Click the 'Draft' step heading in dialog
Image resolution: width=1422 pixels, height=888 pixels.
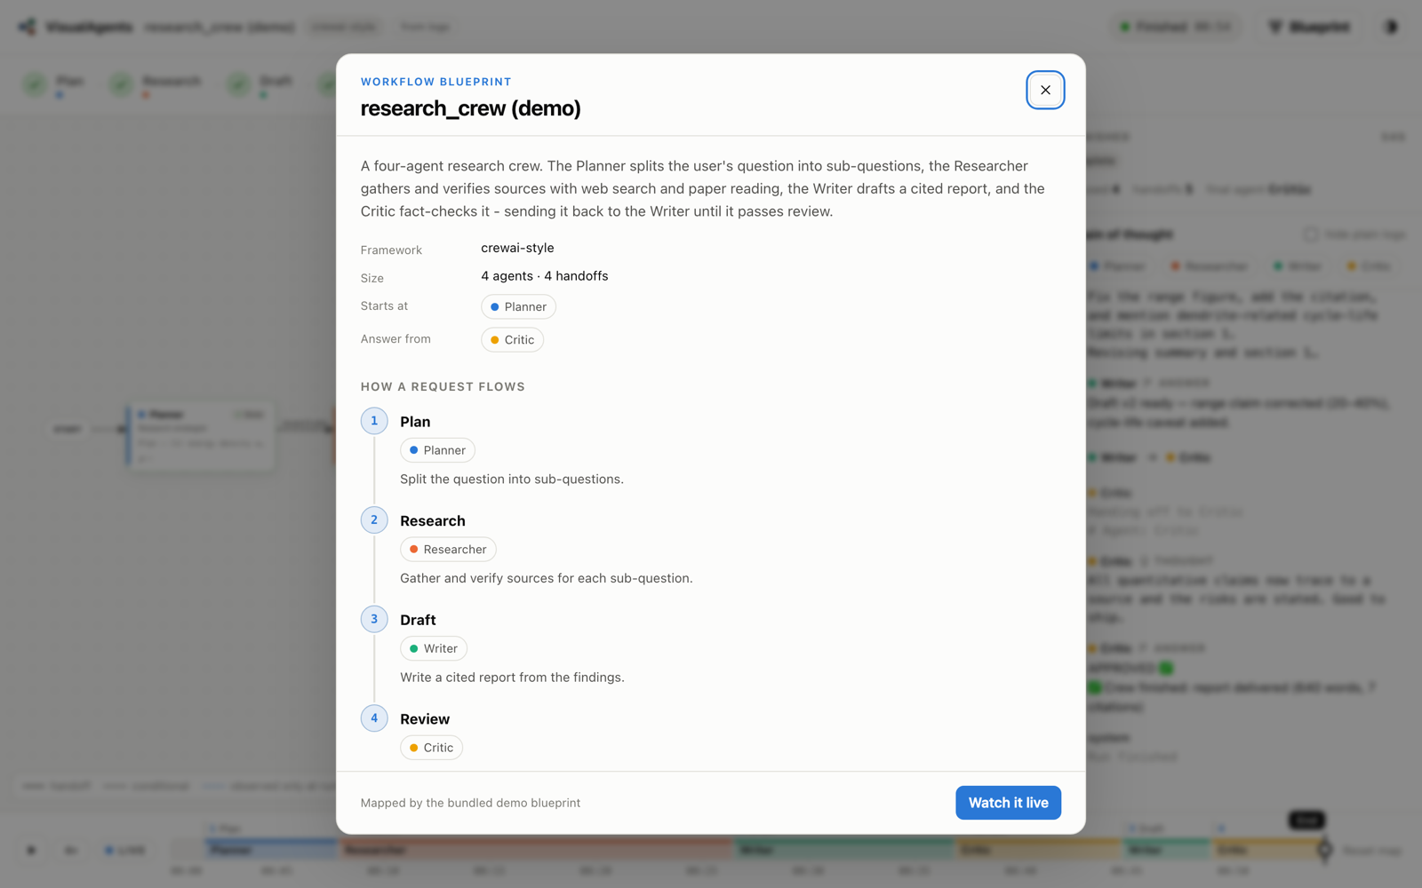(418, 620)
